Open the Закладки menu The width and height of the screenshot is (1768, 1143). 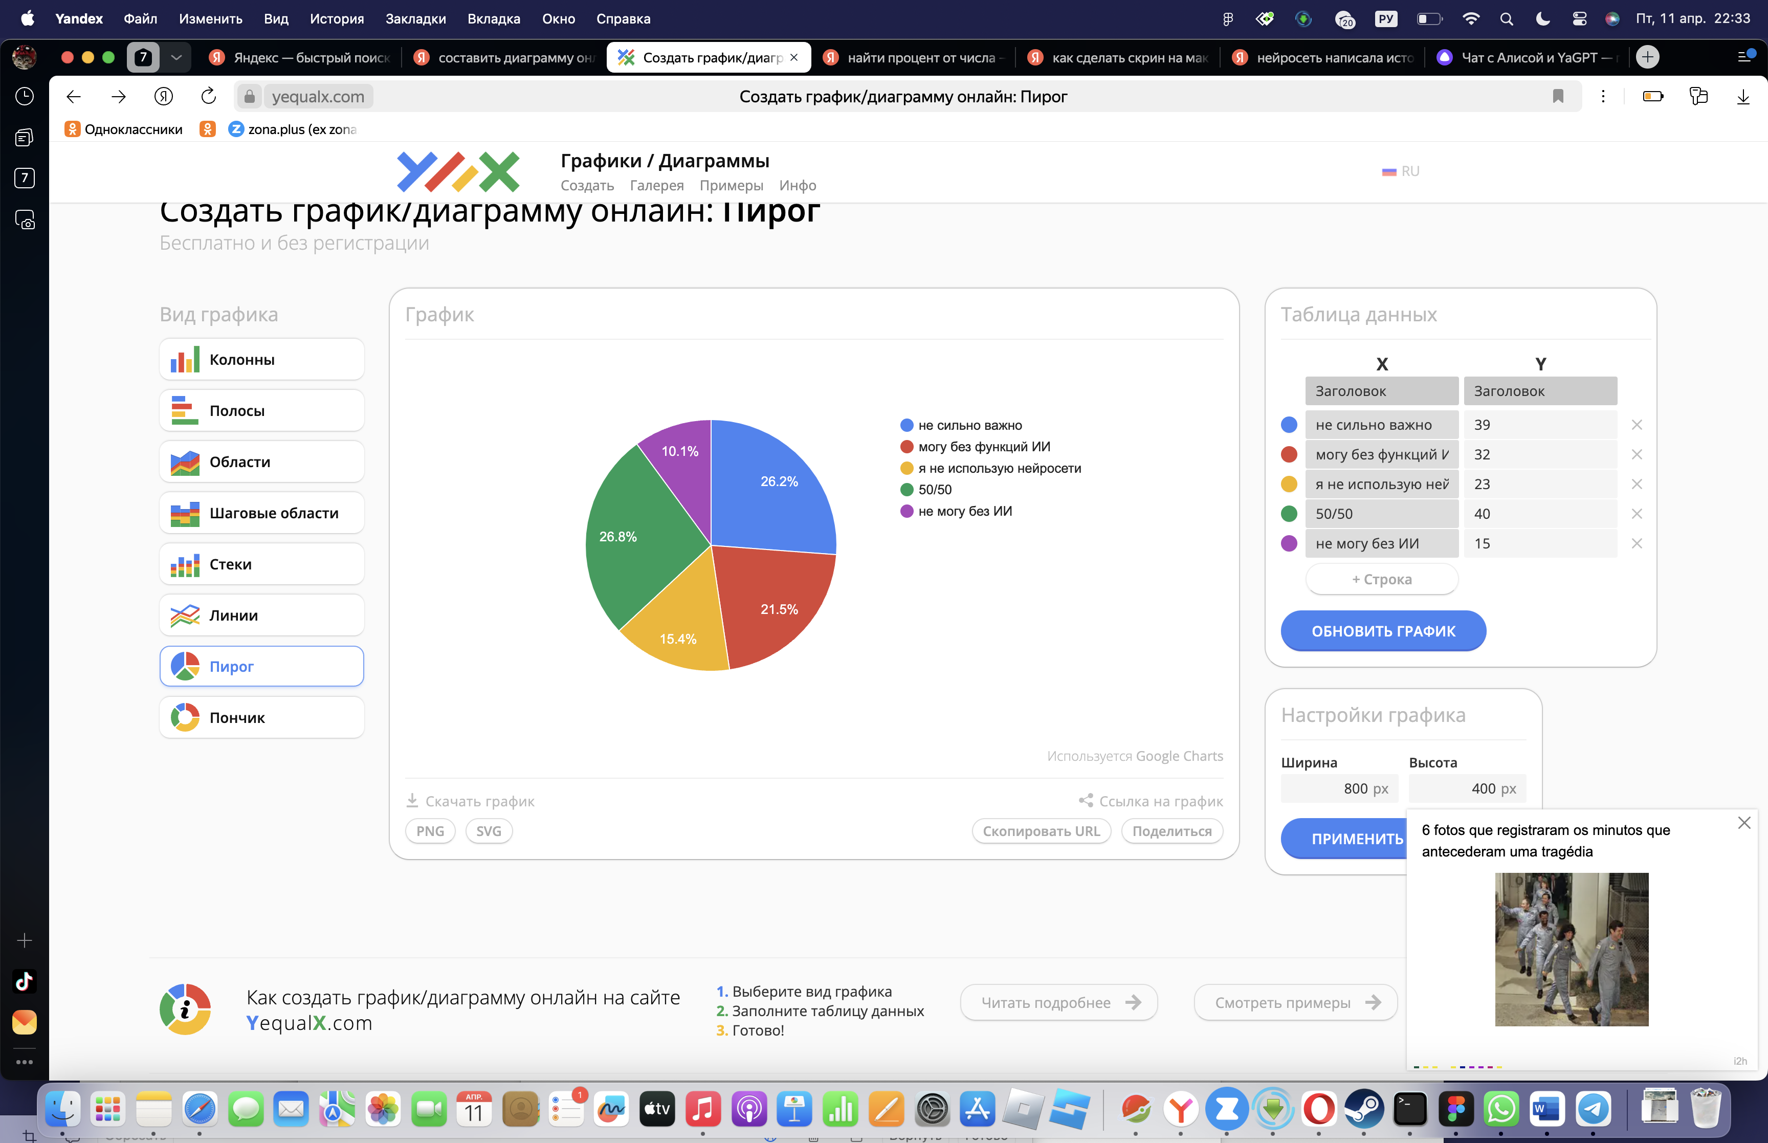click(x=415, y=18)
